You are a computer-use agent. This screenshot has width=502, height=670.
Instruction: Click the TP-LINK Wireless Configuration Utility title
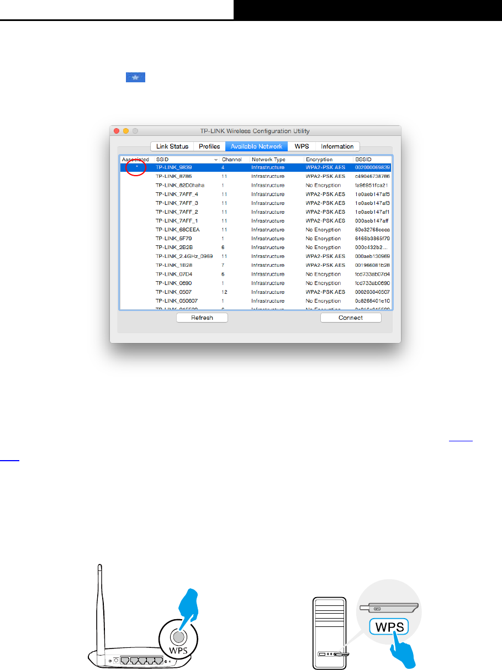coord(255,131)
